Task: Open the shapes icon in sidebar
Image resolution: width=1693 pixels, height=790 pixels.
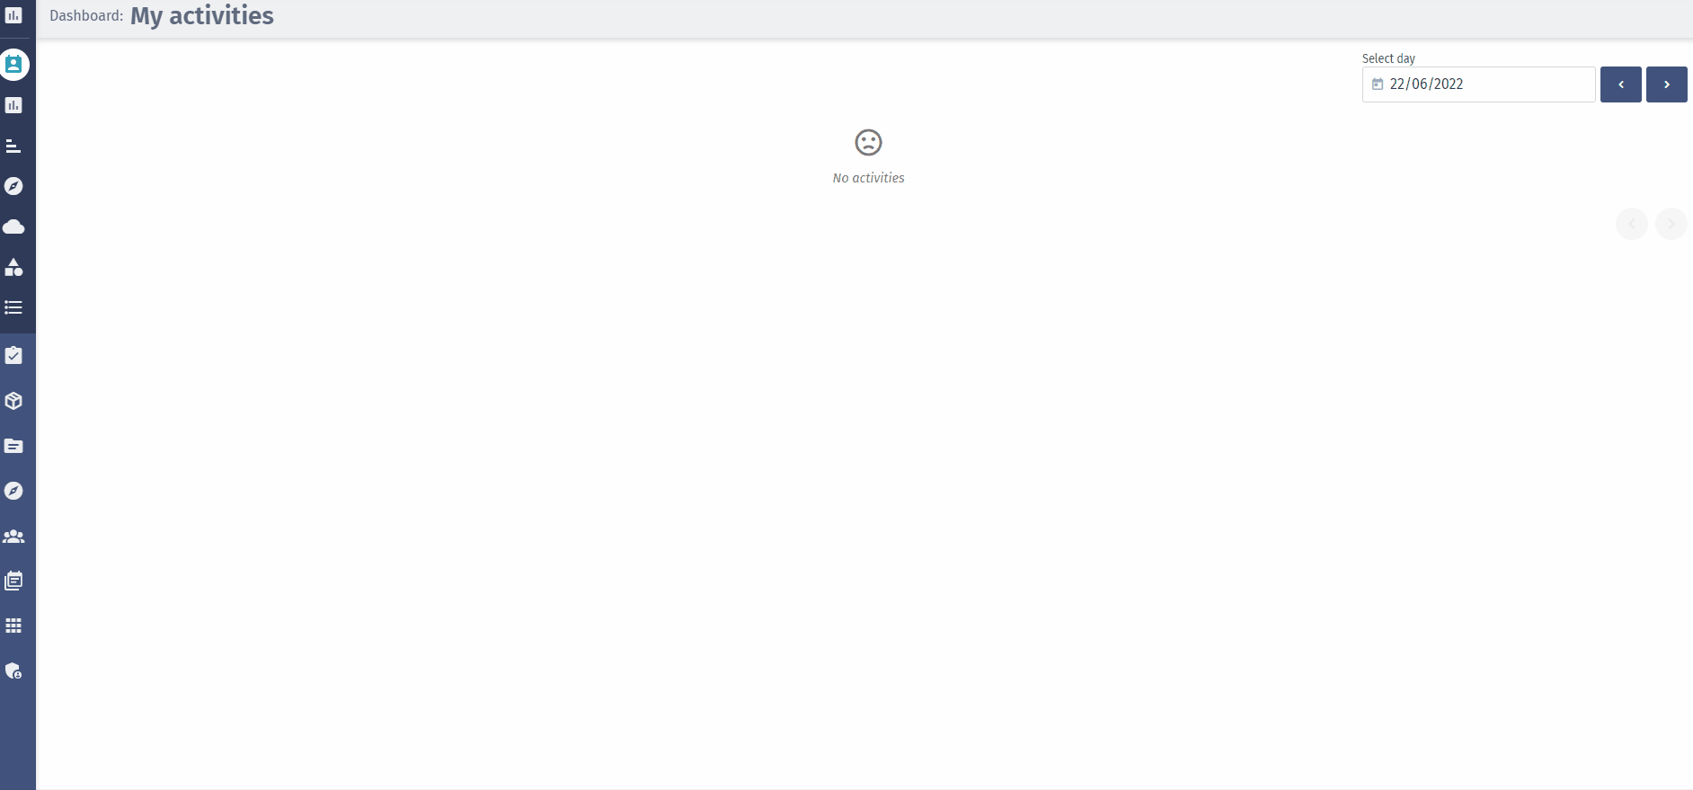Action: point(13,267)
